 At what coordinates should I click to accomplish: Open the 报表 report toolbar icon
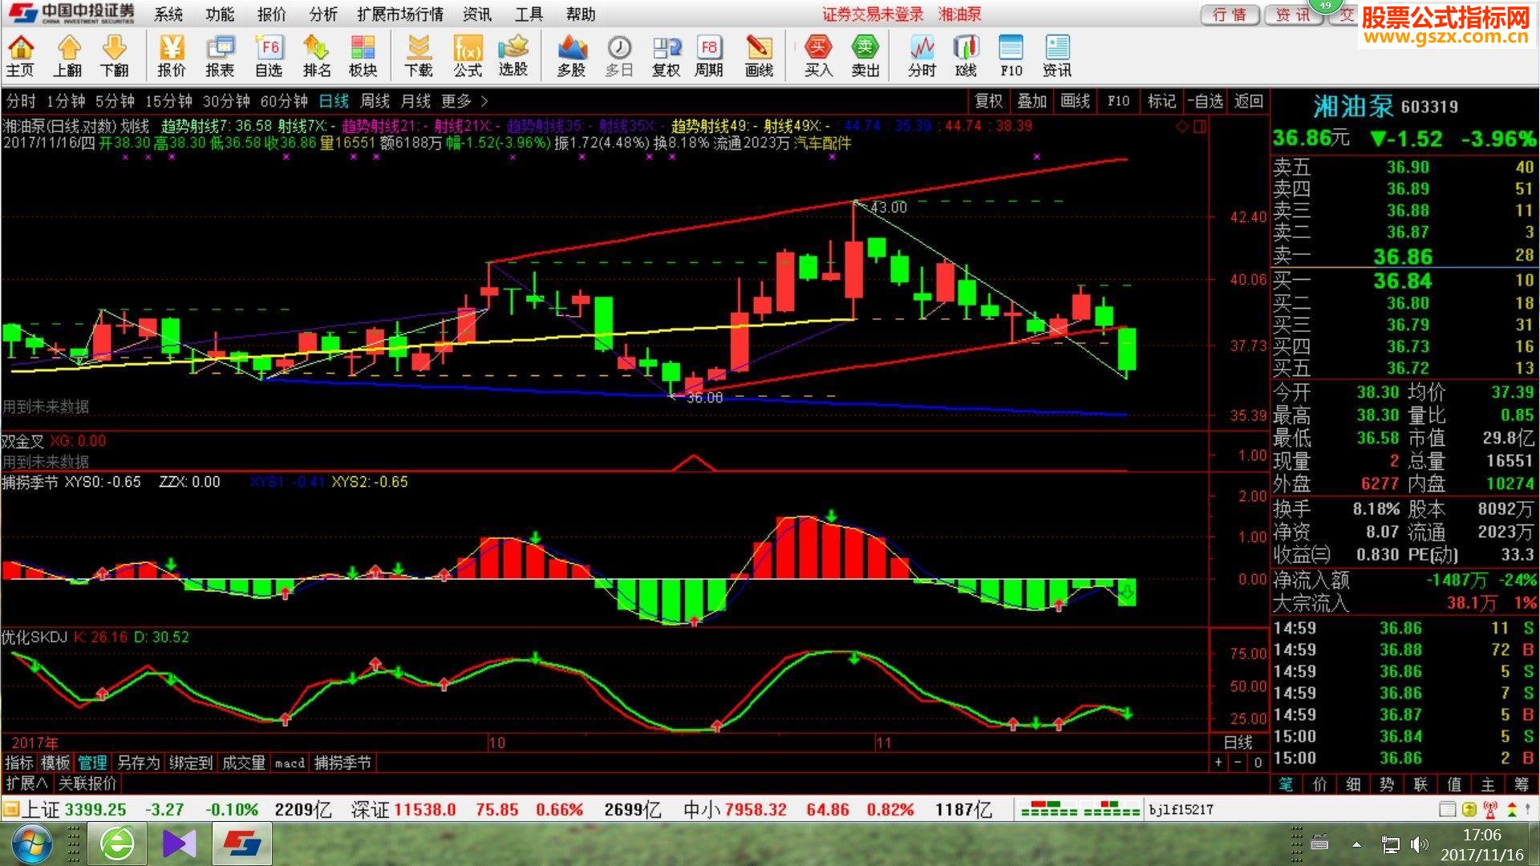click(x=220, y=56)
